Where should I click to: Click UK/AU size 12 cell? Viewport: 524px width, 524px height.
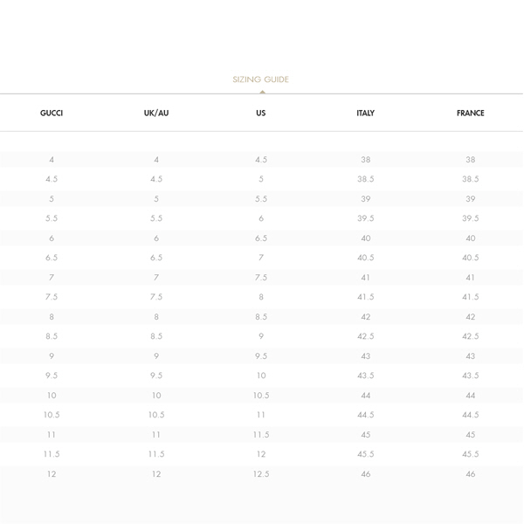point(156,474)
